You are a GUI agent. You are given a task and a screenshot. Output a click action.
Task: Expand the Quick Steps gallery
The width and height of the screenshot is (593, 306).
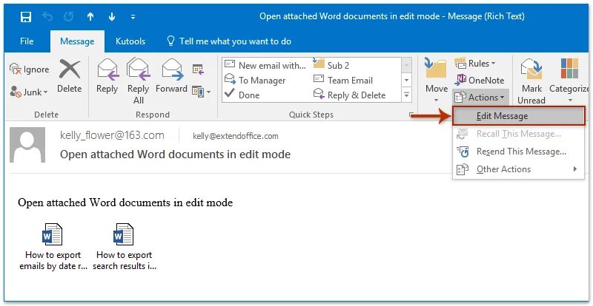[406, 95]
